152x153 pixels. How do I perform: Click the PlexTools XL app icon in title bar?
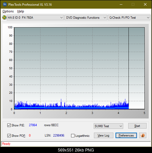5,5
